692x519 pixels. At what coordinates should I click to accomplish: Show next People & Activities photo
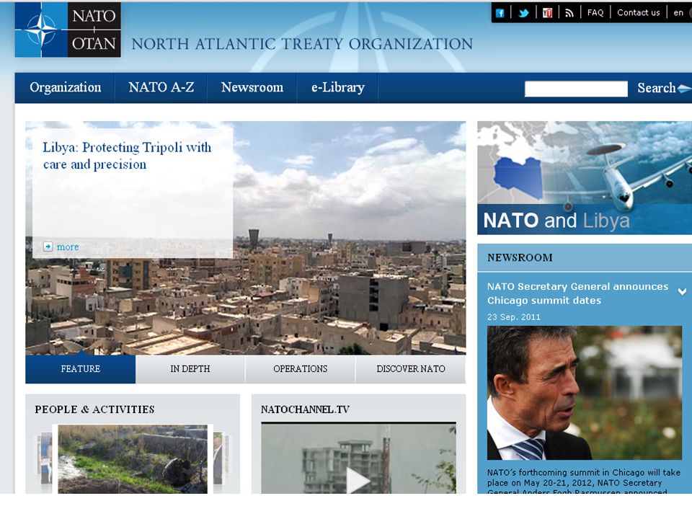tap(221, 459)
